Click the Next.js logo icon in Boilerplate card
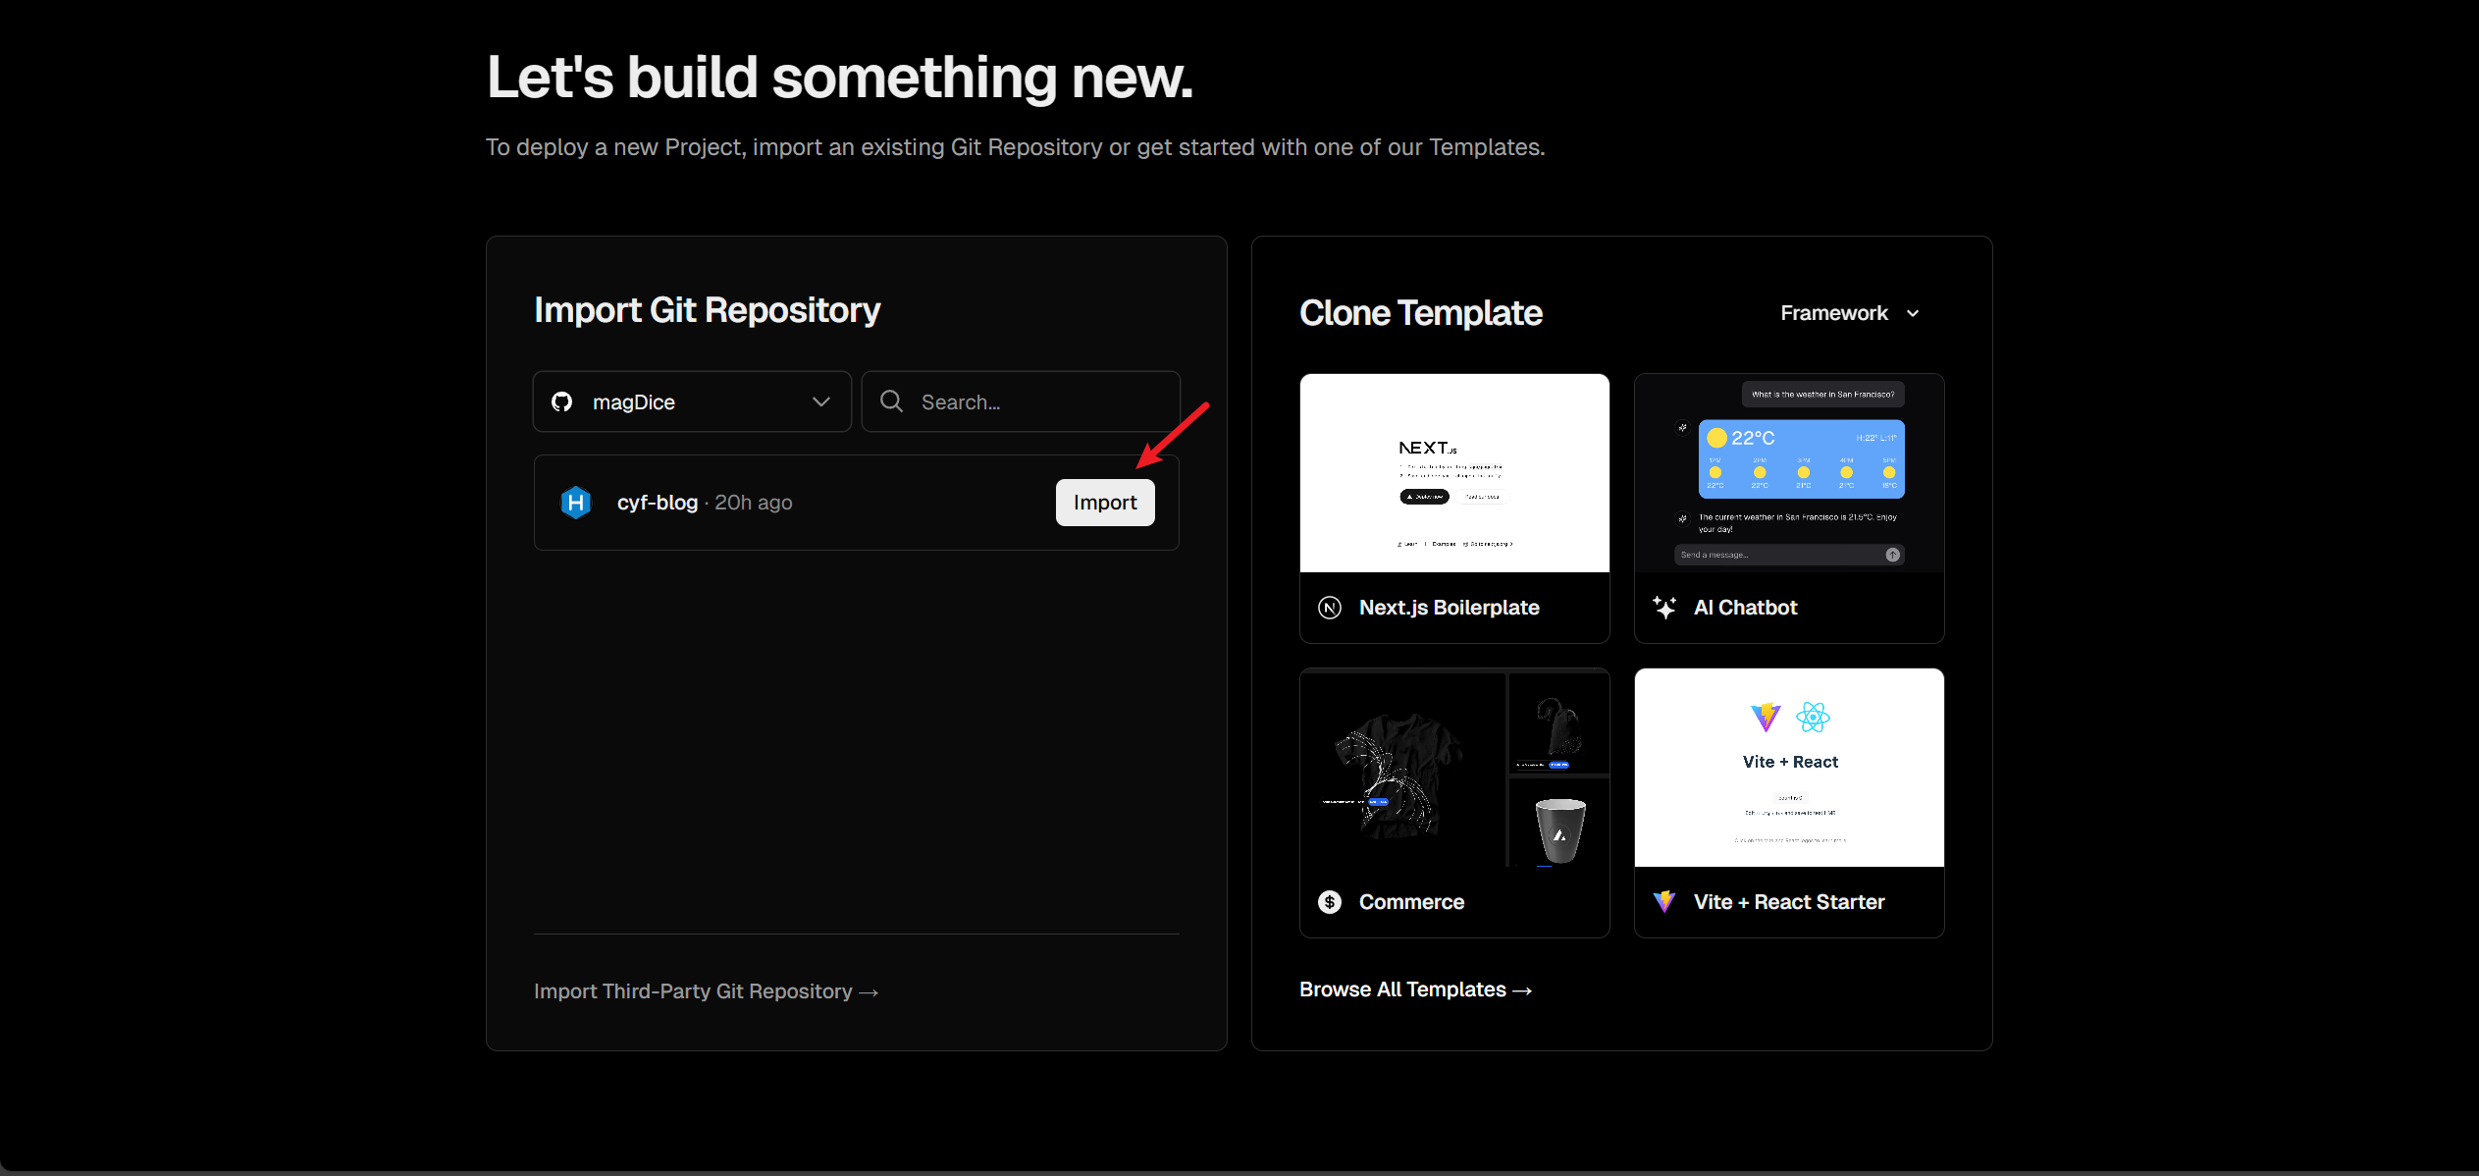The height and width of the screenshot is (1176, 2479). 1330,608
